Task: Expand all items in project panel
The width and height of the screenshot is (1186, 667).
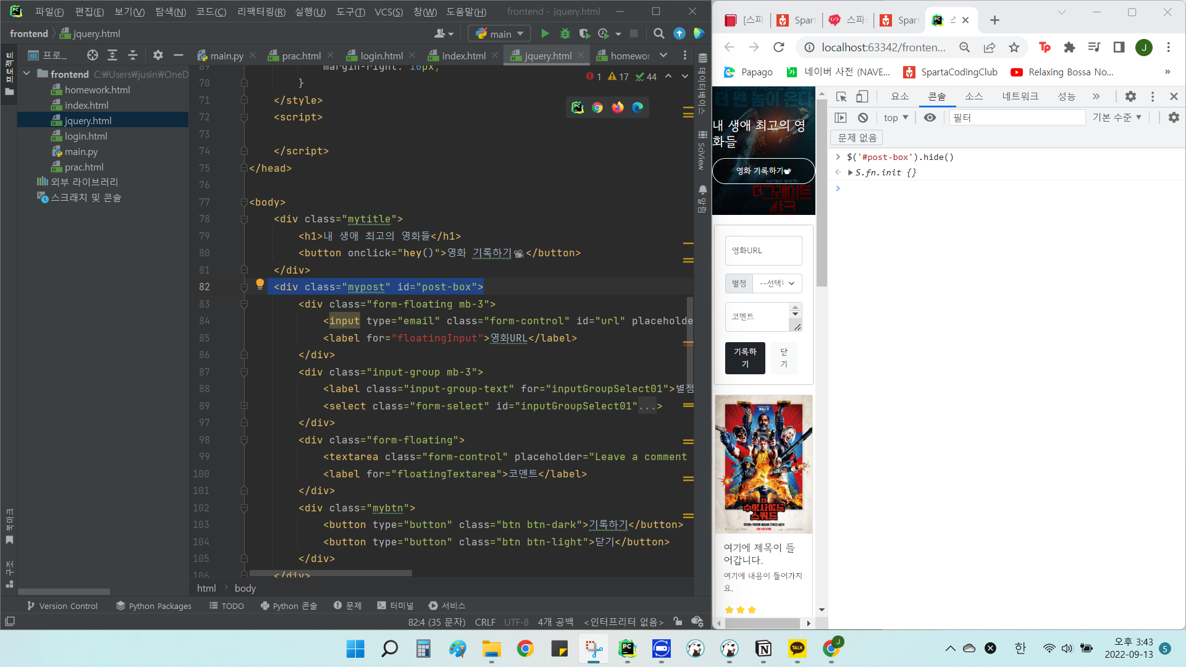Action: (x=112, y=56)
